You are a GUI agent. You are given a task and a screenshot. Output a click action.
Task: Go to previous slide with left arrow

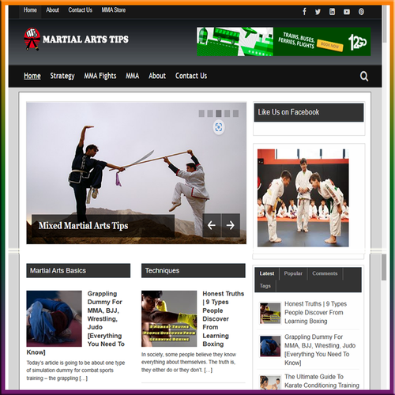[212, 225]
